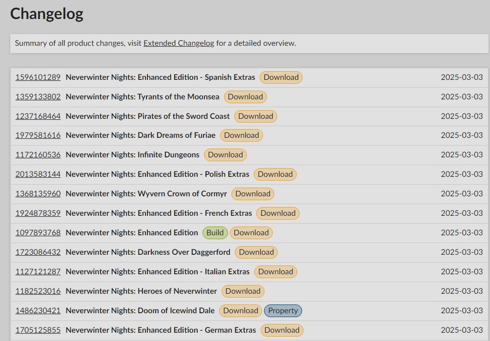This screenshot has width=490, height=341.
Task: Click Download badge for Spanish Extras
Action: point(281,77)
